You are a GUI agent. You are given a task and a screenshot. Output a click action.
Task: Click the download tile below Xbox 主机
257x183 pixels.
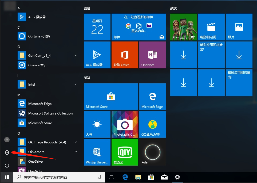click(184, 55)
